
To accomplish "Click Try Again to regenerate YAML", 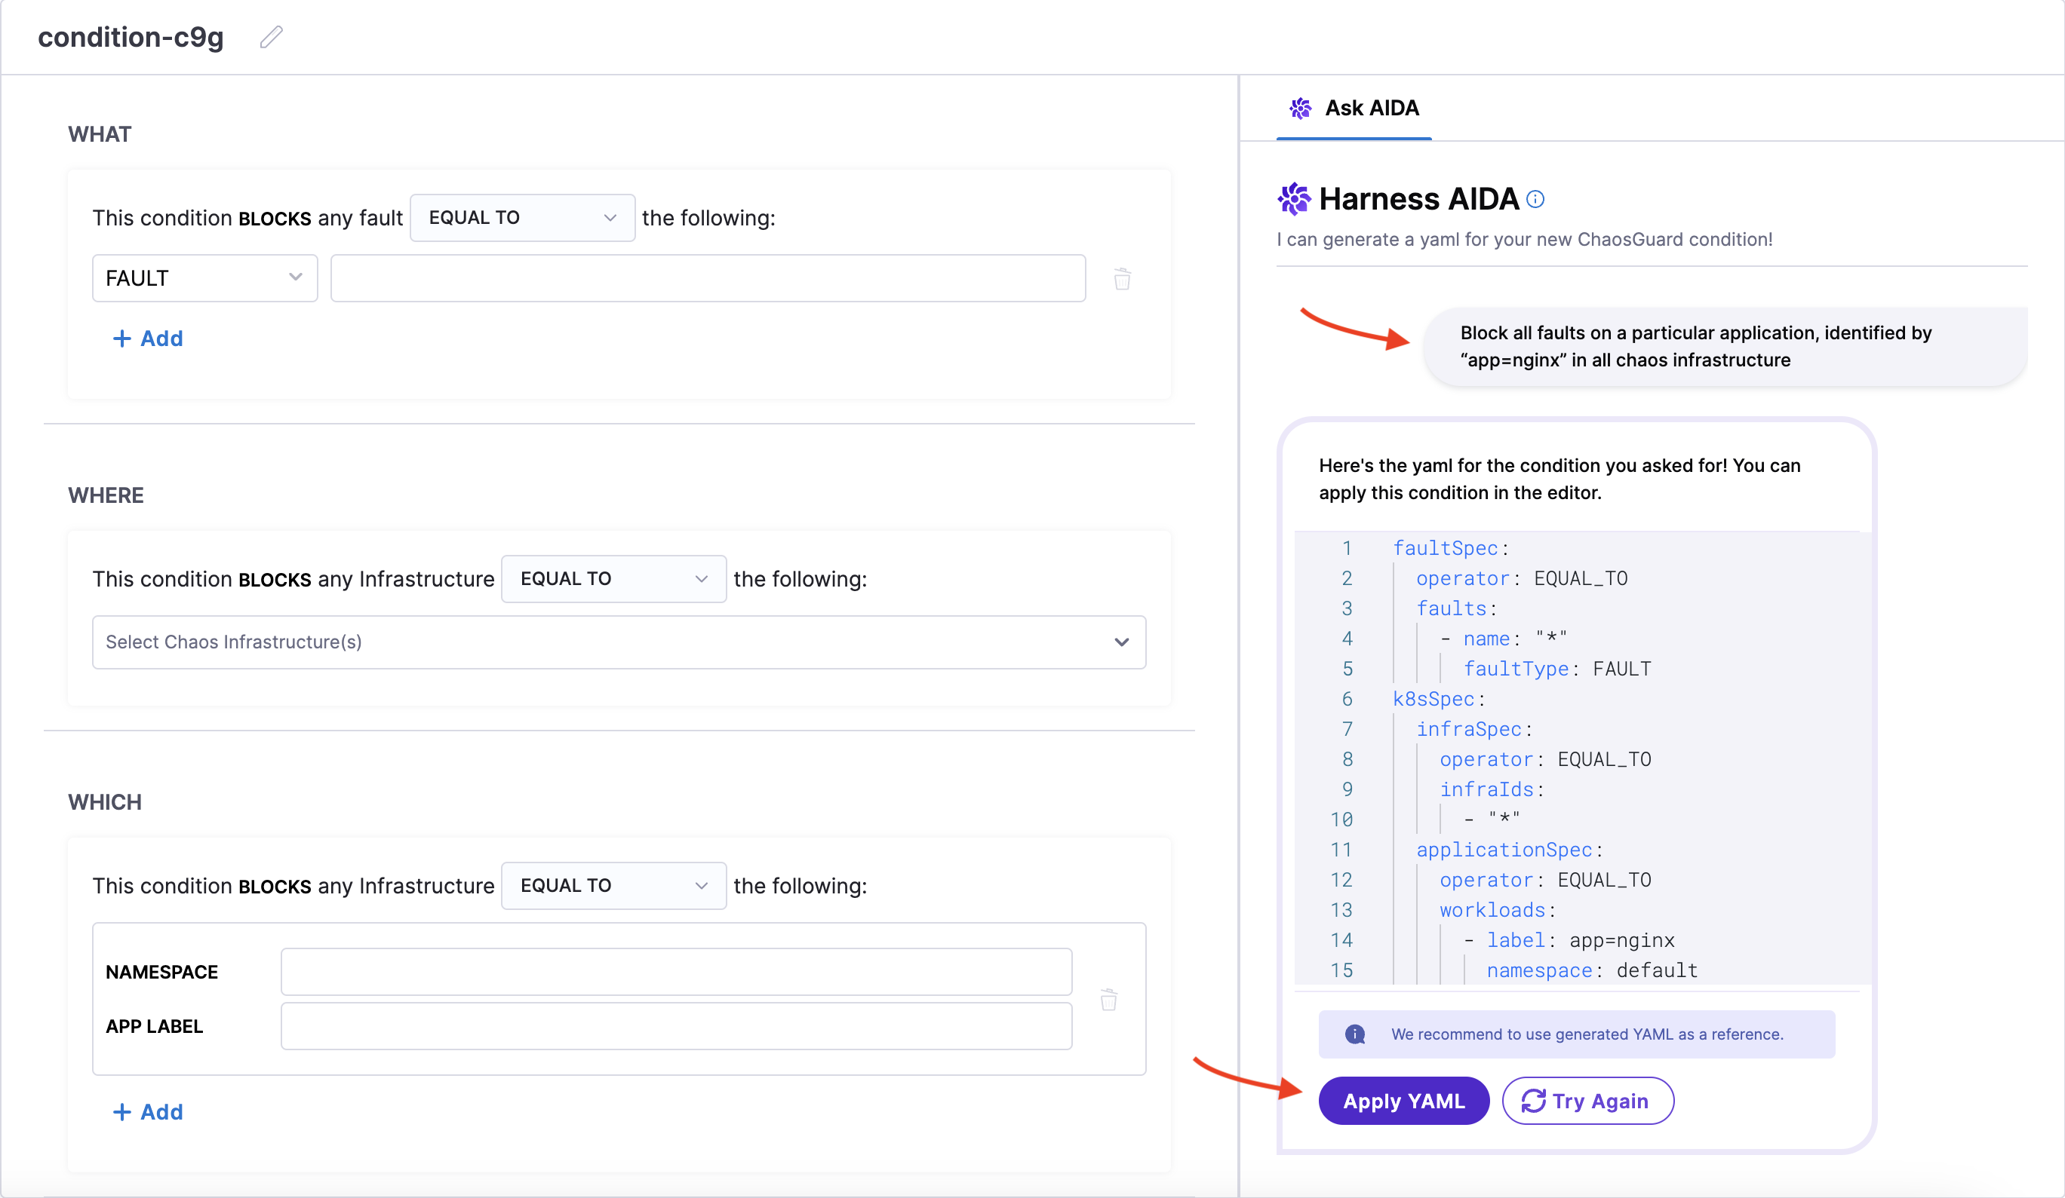I will (x=1587, y=1101).
